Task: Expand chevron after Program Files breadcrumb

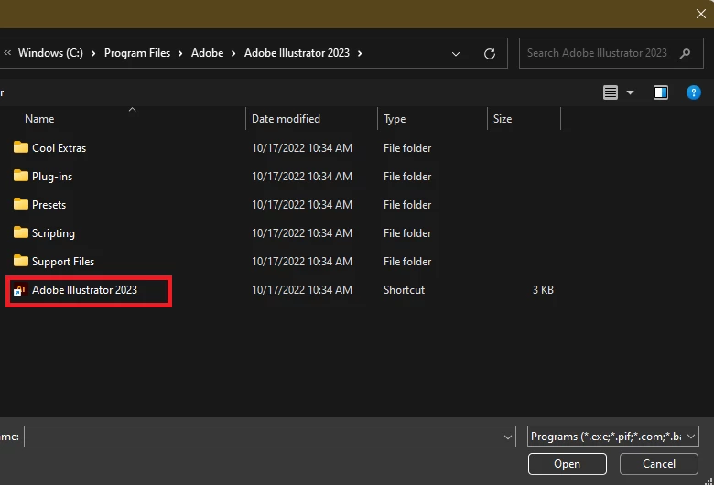Action: click(x=180, y=53)
